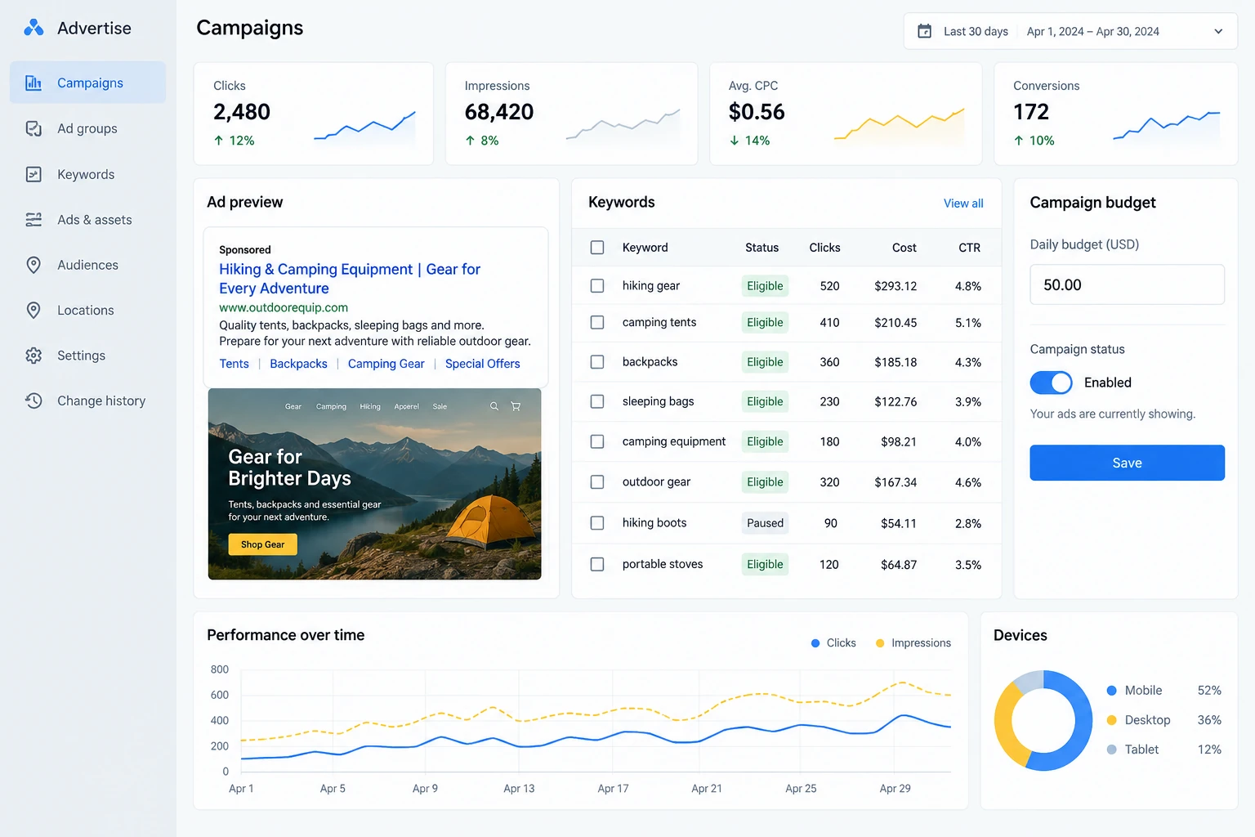Click the calendar icon in date picker
1255x837 pixels.
coord(925,31)
